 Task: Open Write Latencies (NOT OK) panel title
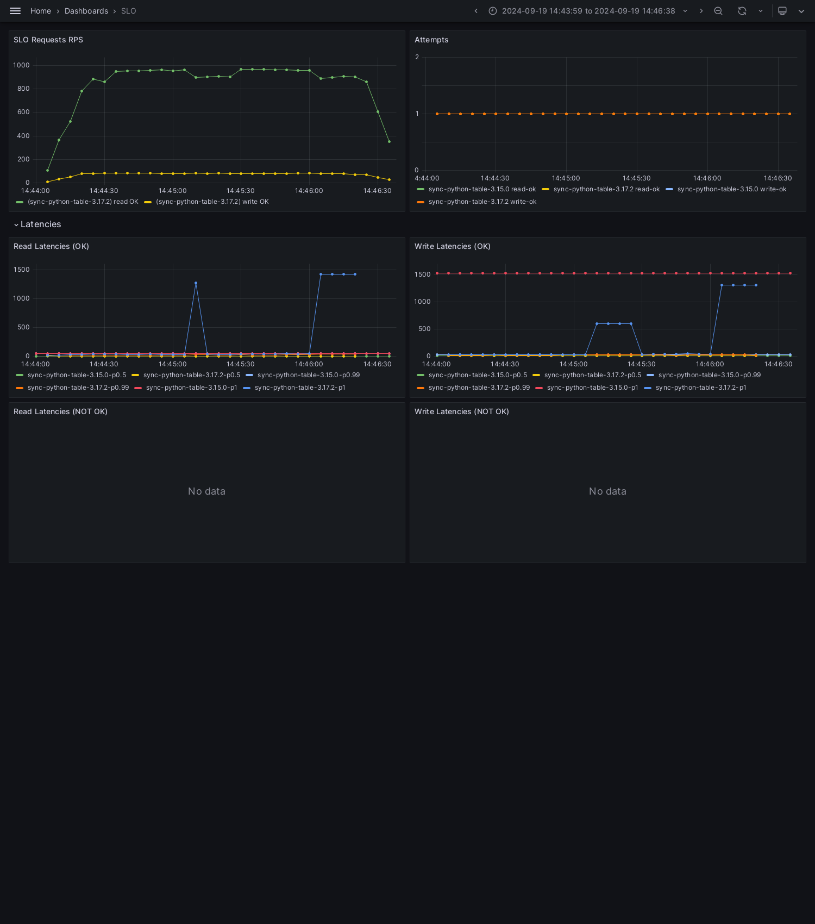(462, 411)
